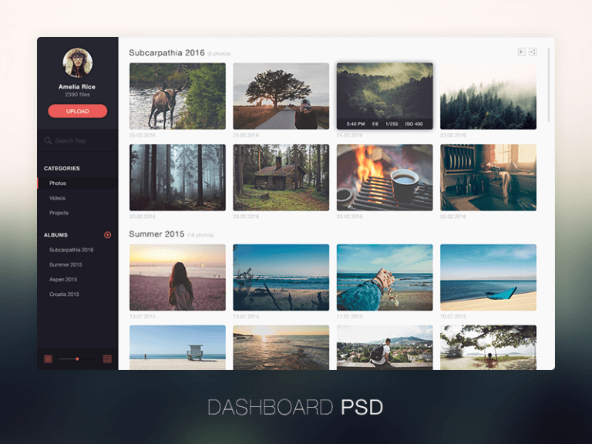Click the add album plus icon
Viewport: 592px width, 444px height.
point(108,235)
